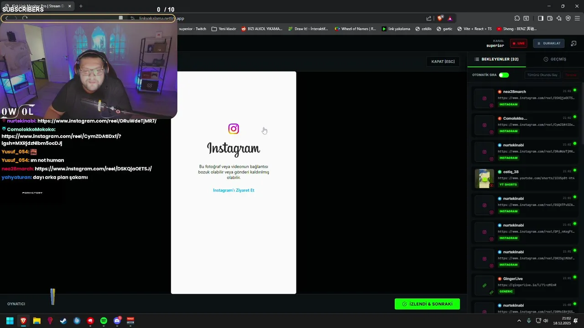Open the Brave VPN shield icon
The image size is (584, 328).
tap(568, 18)
